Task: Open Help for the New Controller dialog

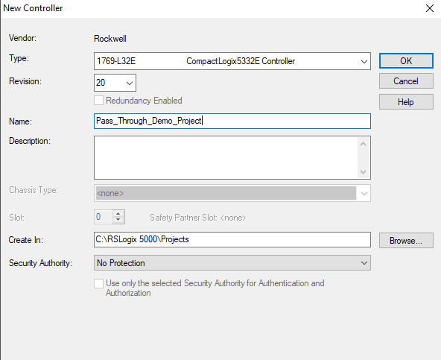Action: (x=406, y=102)
